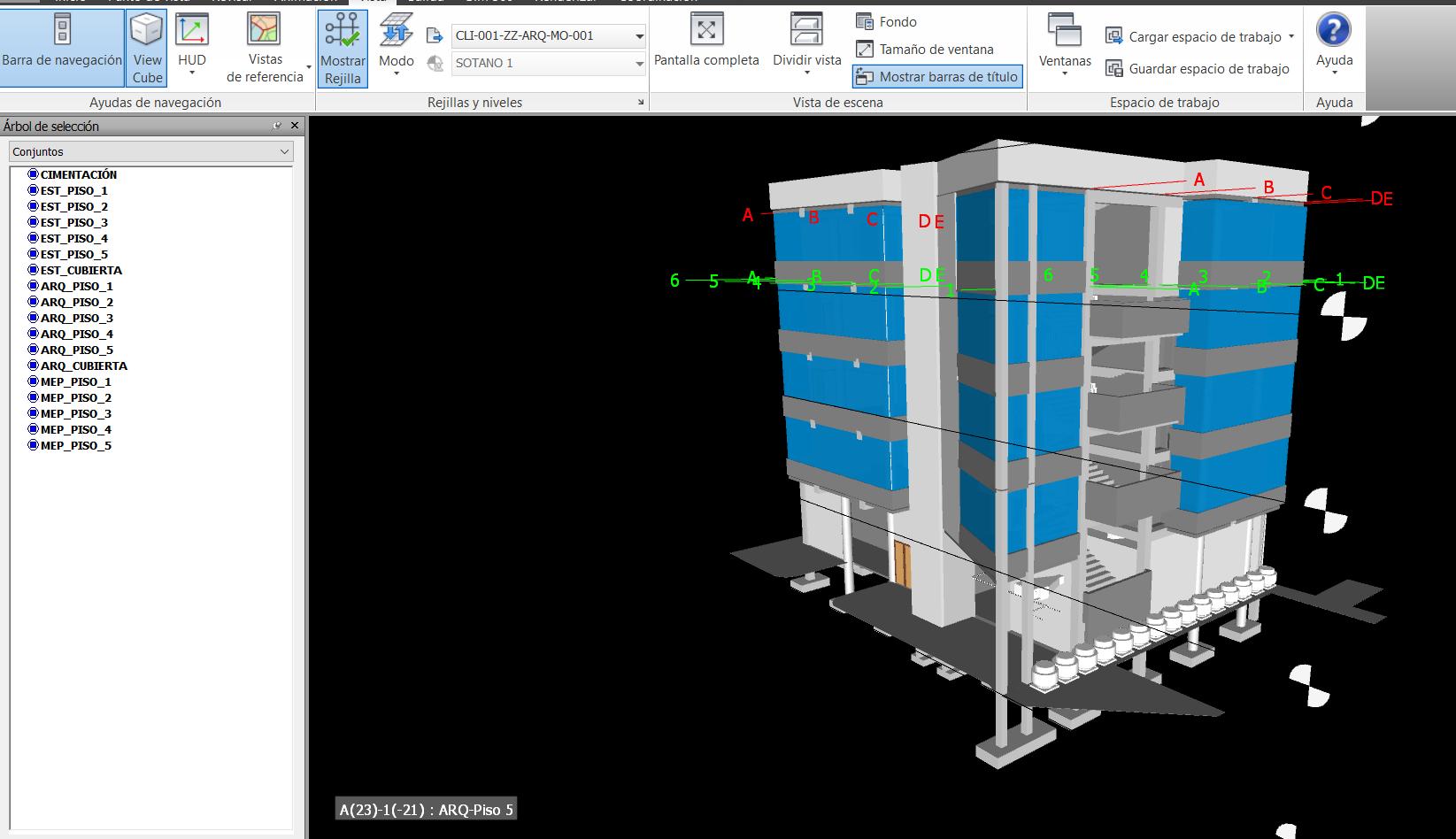Select the EST_PISO_4 set
1456x839 pixels.
click(x=68, y=239)
